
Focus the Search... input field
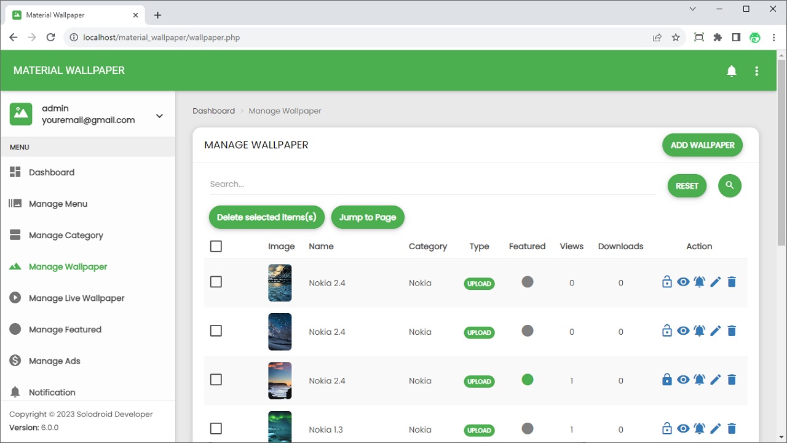433,184
